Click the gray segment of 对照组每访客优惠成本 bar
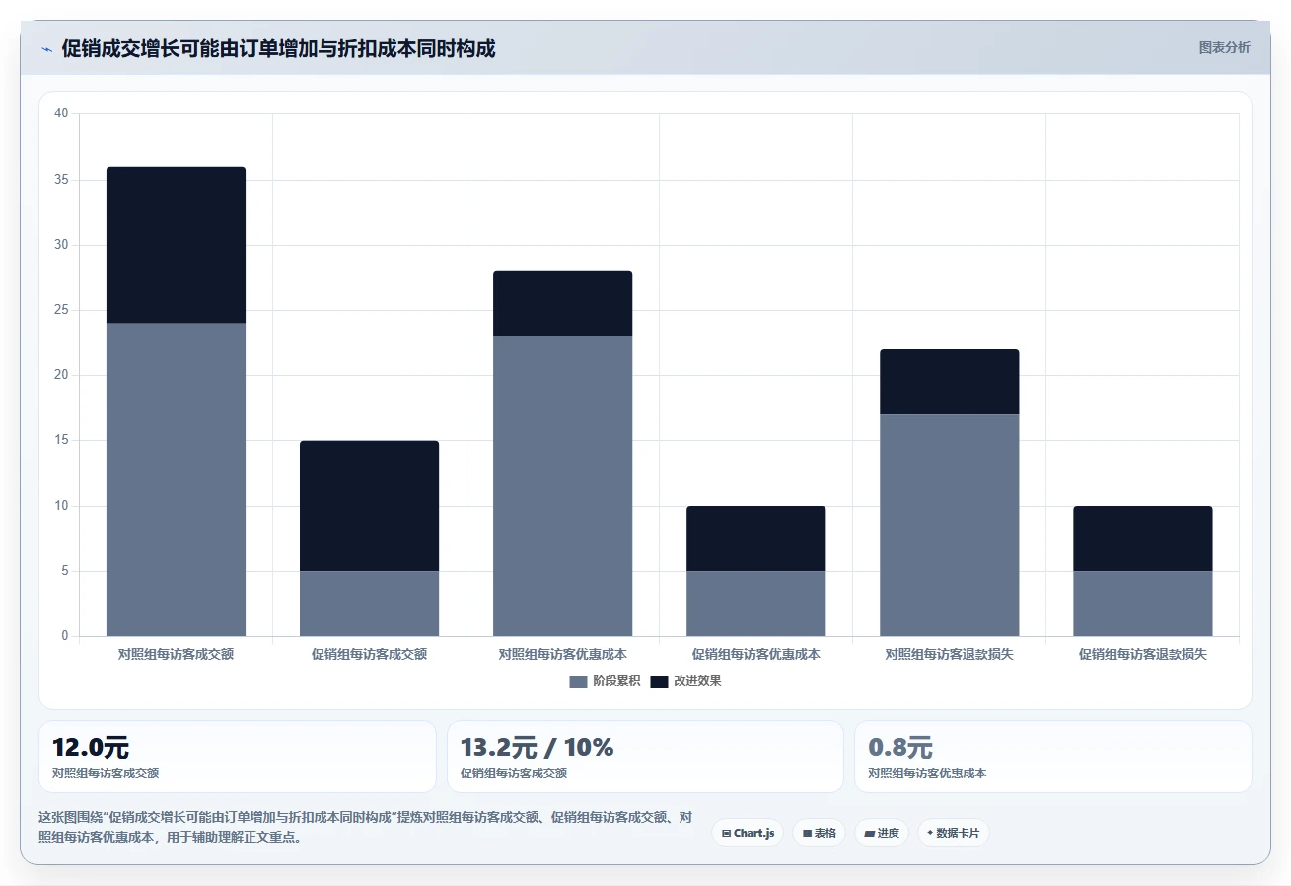This screenshot has height=886, width=1291. click(562, 486)
